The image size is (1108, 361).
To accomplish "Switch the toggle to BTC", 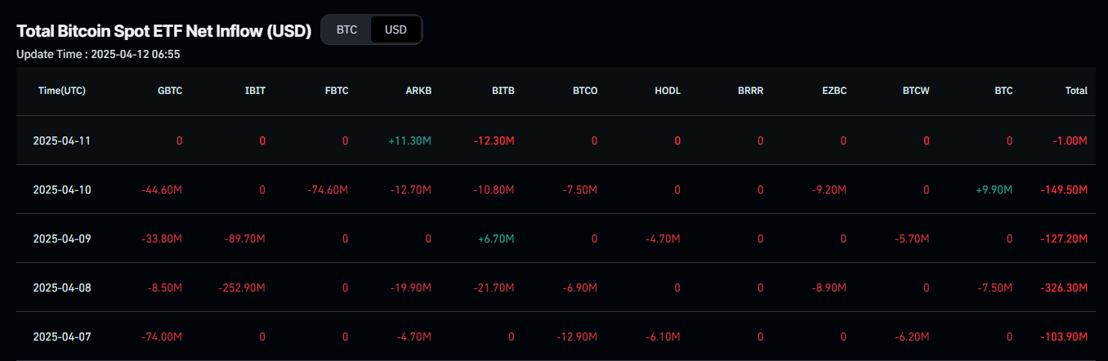I will click(x=346, y=29).
